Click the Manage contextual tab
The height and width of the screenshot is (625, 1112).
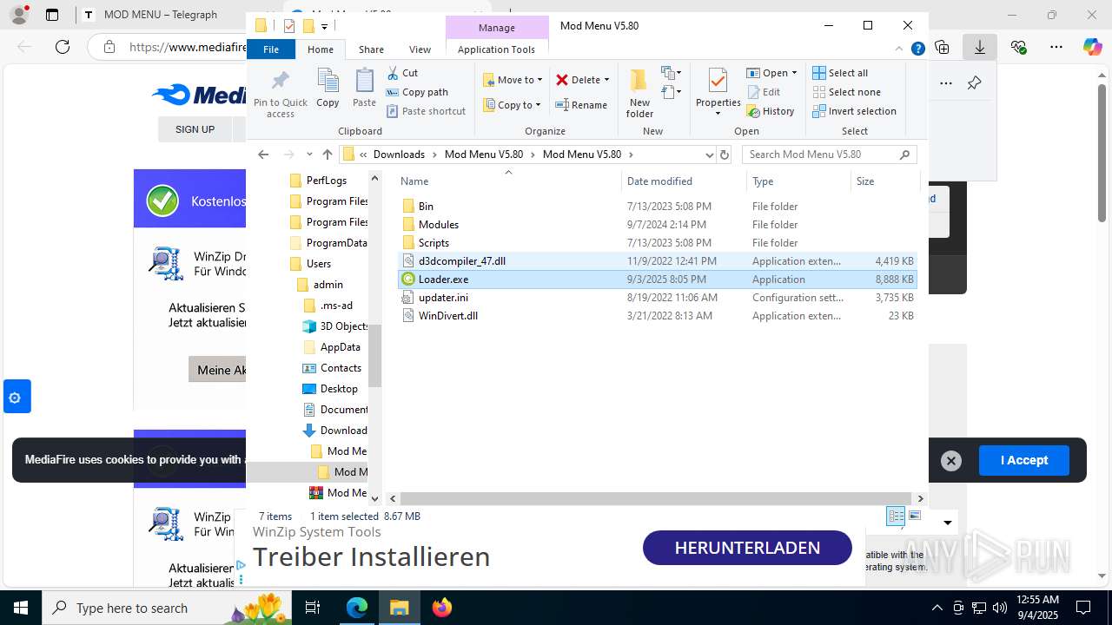pyautogui.click(x=497, y=28)
